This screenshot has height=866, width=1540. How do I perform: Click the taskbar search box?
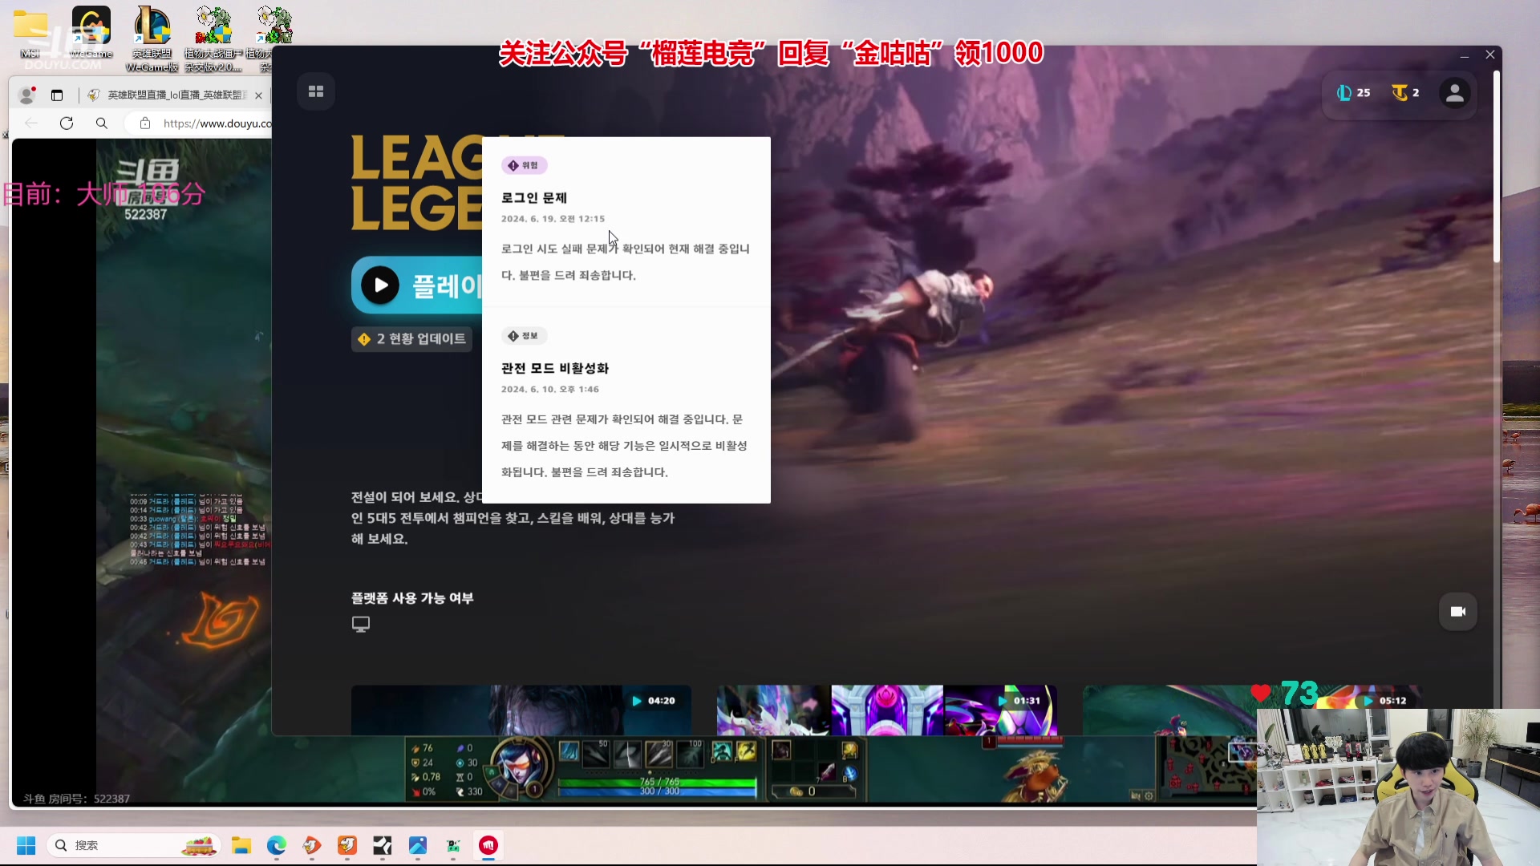tap(134, 846)
